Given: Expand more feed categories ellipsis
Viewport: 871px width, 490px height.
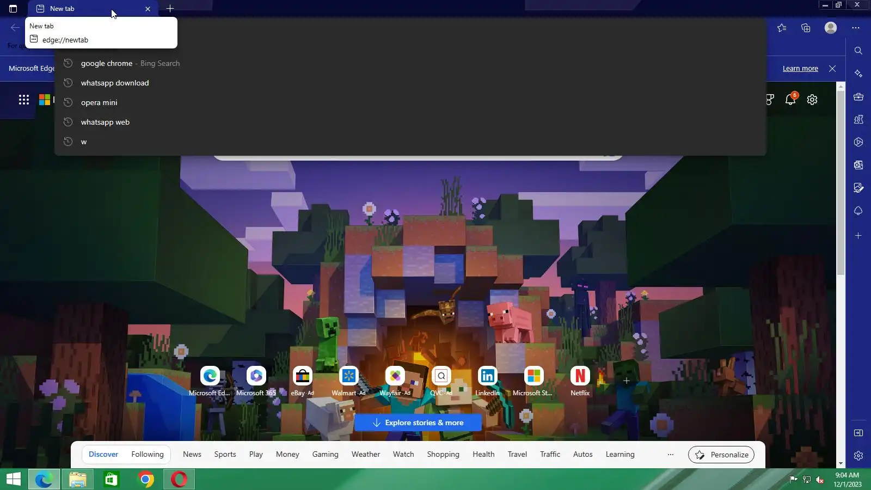Looking at the screenshot, I should point(671,455).
